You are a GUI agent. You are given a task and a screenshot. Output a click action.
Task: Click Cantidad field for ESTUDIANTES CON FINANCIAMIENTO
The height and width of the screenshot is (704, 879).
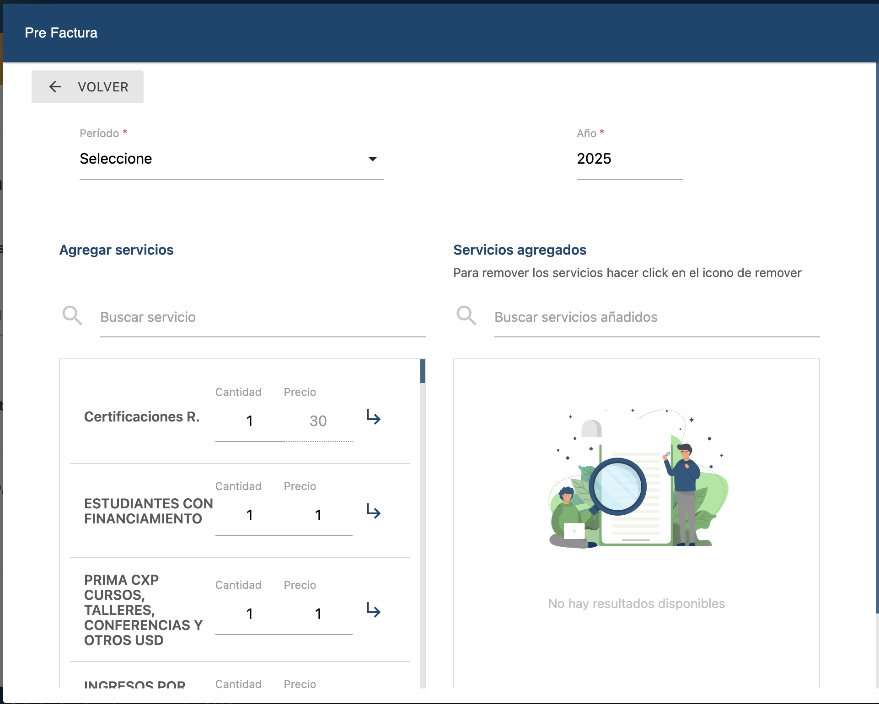click(x=250, y=515)
